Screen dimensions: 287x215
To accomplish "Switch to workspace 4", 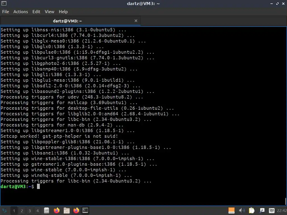I will pos(38,211).
